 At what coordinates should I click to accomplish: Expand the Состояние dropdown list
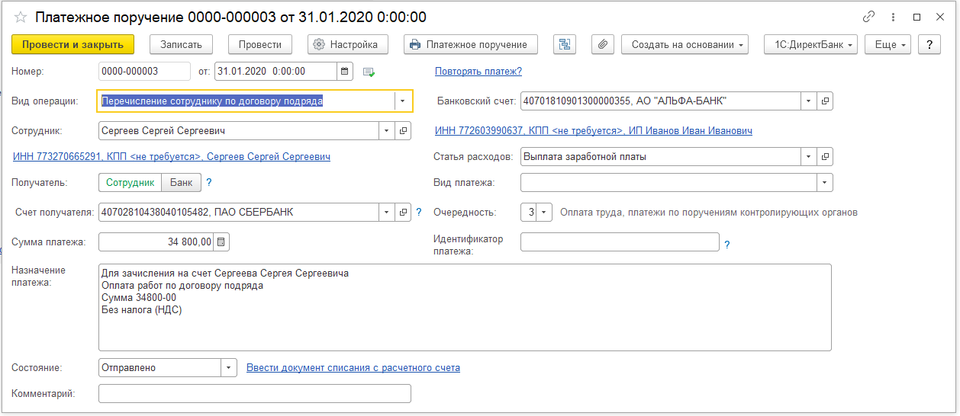point(229,368)
